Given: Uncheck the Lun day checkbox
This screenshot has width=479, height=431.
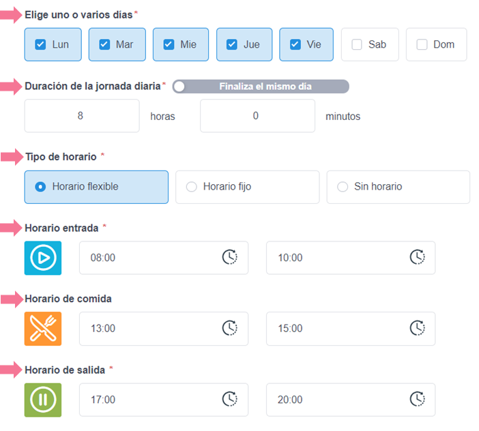Looking at the screenshot, I should coord(40,45).
